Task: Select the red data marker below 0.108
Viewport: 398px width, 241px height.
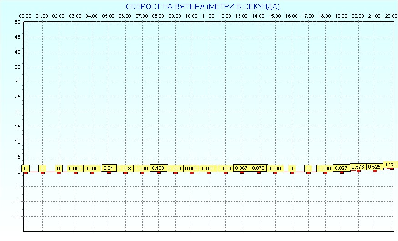Action: tap(158, 172)
